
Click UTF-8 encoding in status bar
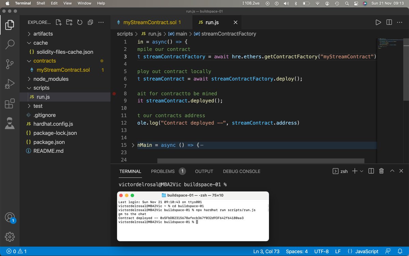tap(321, 252)
